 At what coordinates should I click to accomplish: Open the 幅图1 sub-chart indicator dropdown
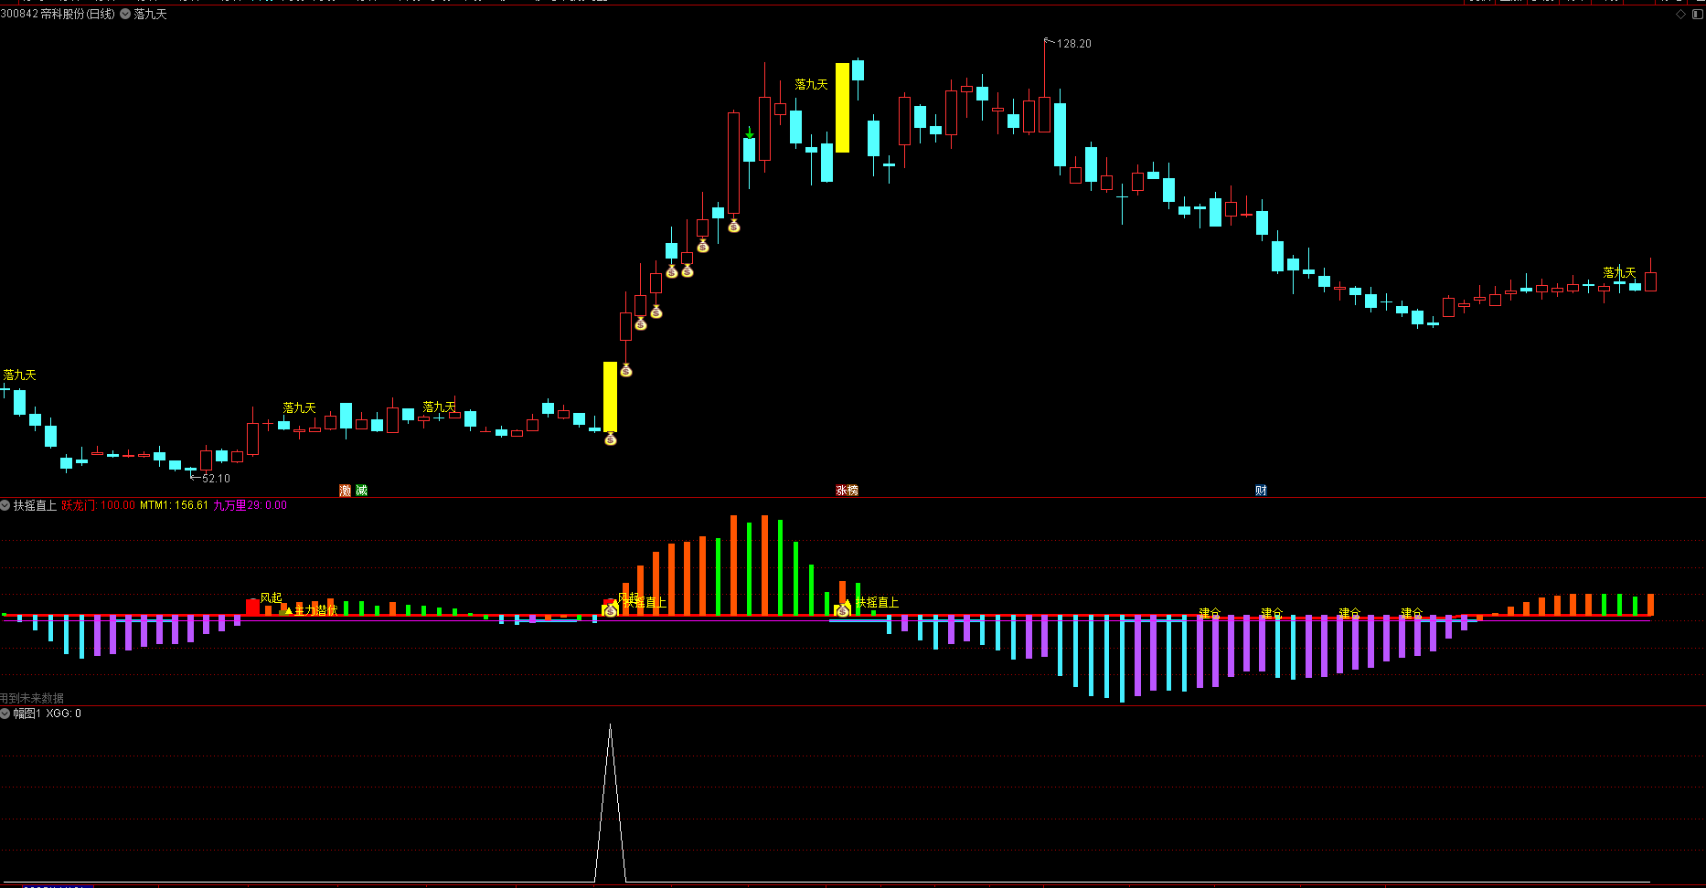coord(5,714)
